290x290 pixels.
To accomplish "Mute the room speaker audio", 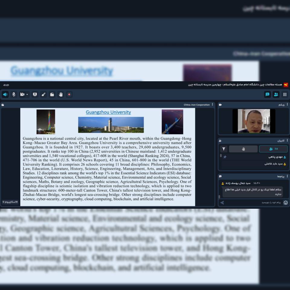I will 5,95.
